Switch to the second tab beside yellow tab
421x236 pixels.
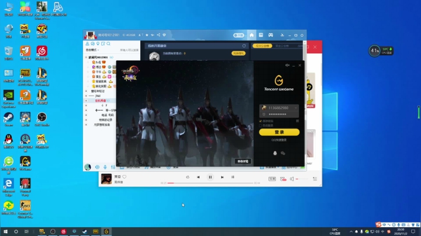coord(282,46)
